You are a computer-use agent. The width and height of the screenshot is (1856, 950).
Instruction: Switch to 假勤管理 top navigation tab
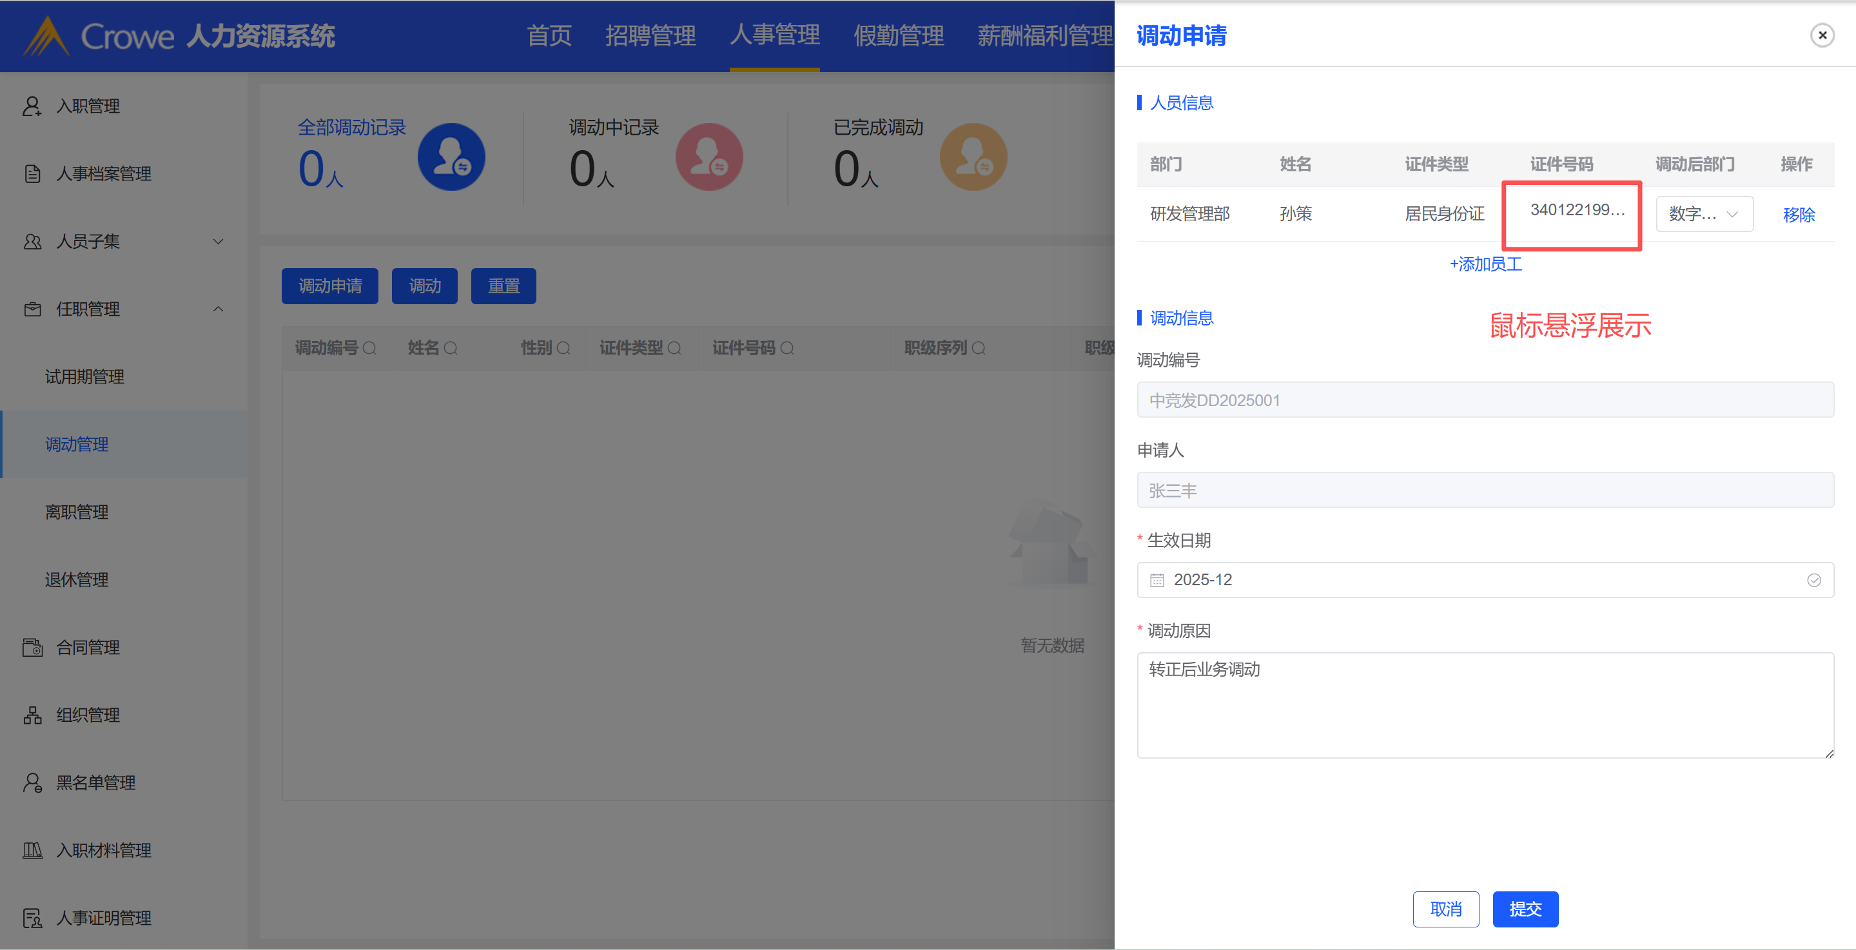click(x=899, y=35)
